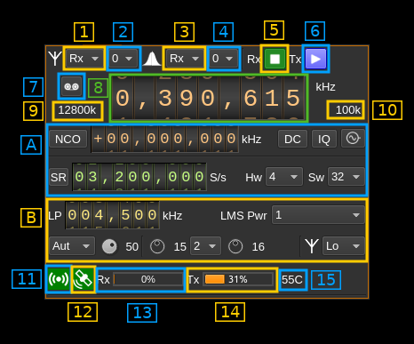Toggle IQ imbalance correction

click(x=324, y=139)
